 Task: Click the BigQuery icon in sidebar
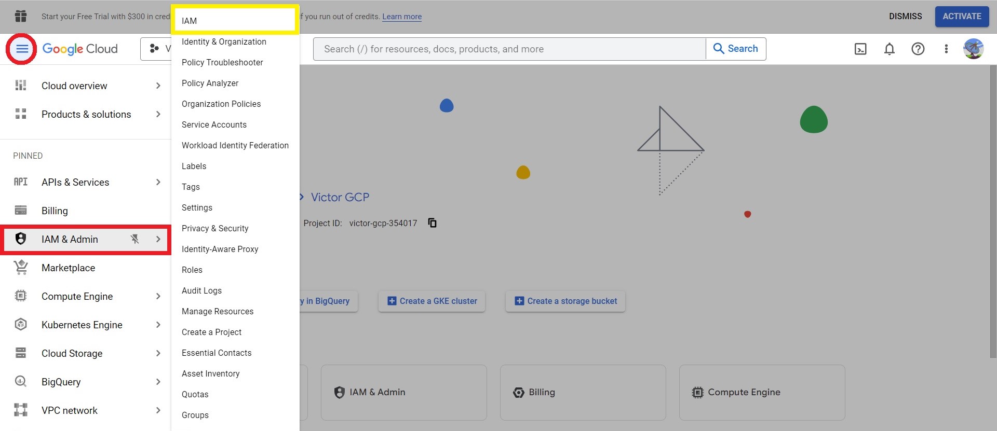point(21,382)
